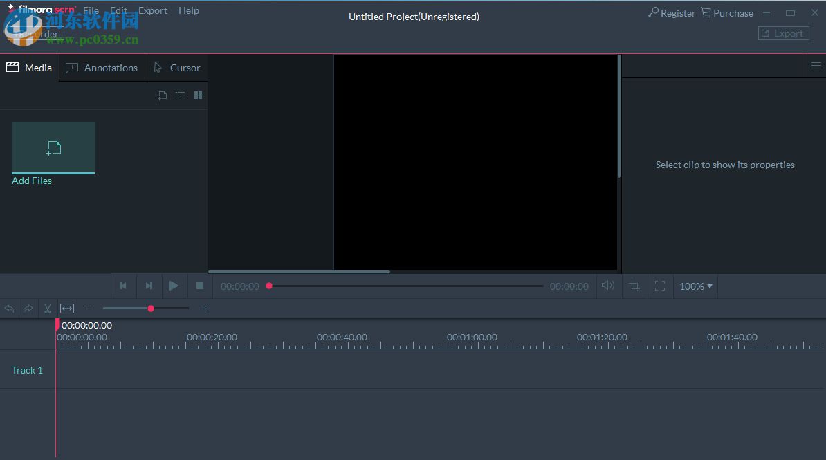Switch media library to list view
826x460 pixels.
pyautogui.click(x=180, y=95)
